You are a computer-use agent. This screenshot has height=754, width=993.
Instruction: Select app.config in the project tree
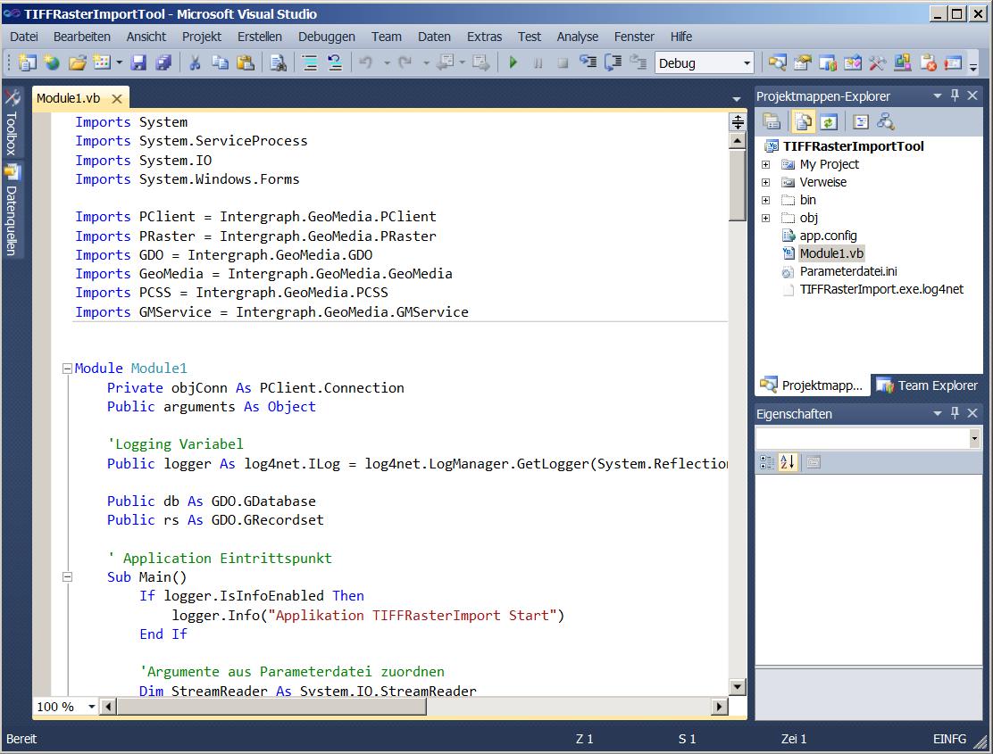828,236
